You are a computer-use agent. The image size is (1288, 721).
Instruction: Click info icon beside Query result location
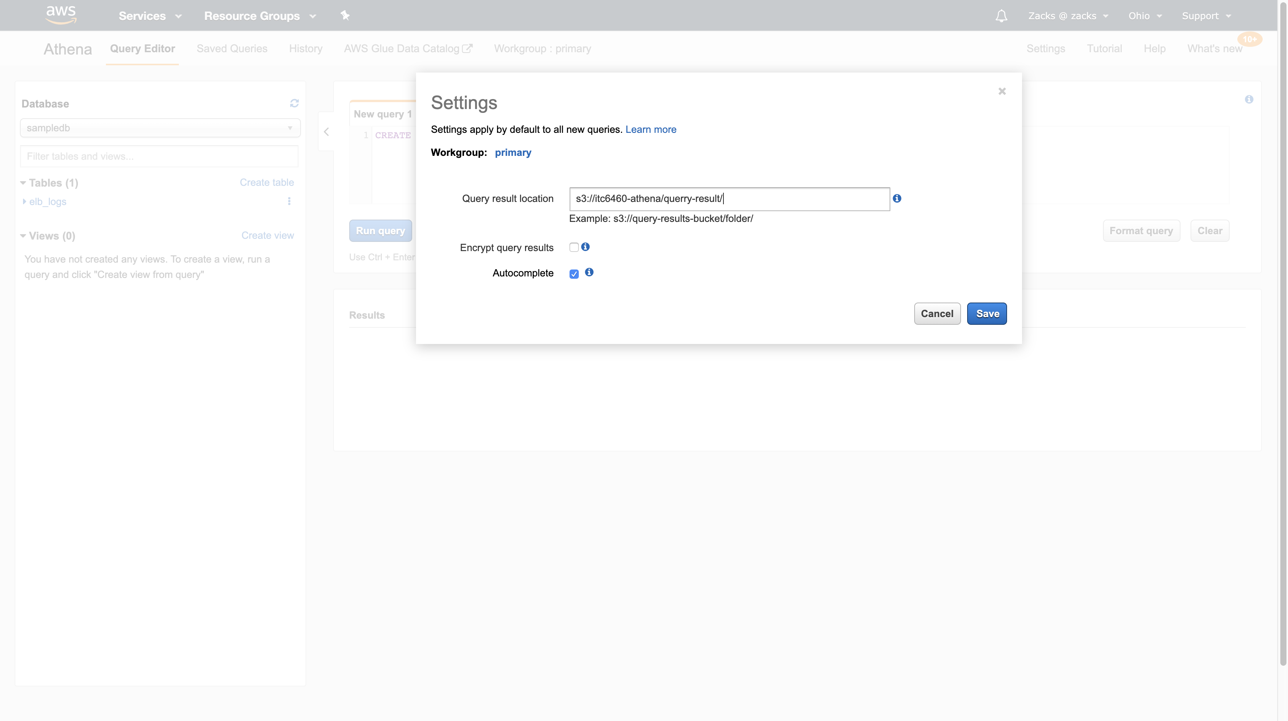[897, 198]
